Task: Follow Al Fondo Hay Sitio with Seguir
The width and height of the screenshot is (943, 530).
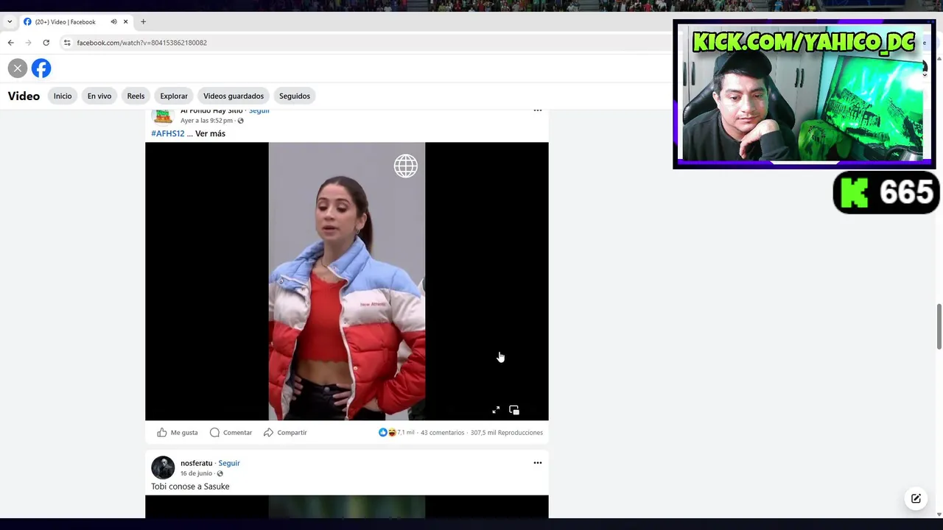Action: point(259,111)
